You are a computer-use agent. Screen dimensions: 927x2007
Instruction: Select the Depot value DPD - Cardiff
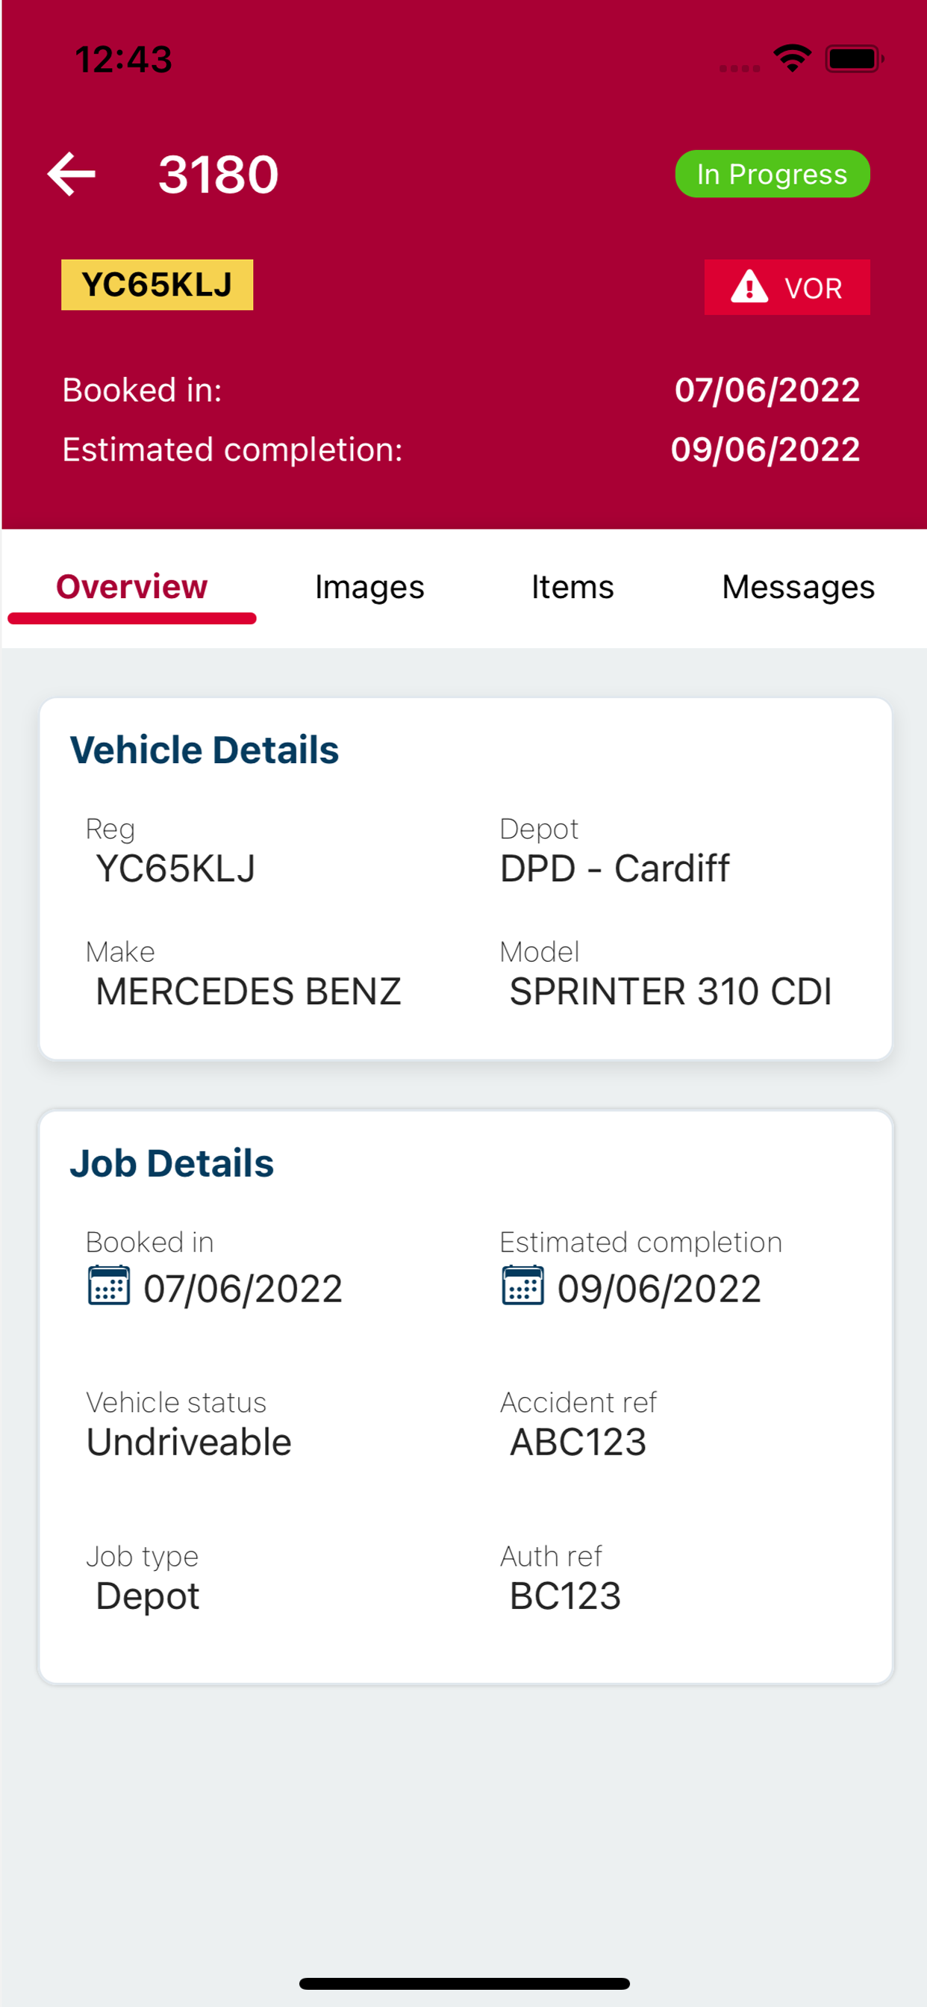point(614,868)
